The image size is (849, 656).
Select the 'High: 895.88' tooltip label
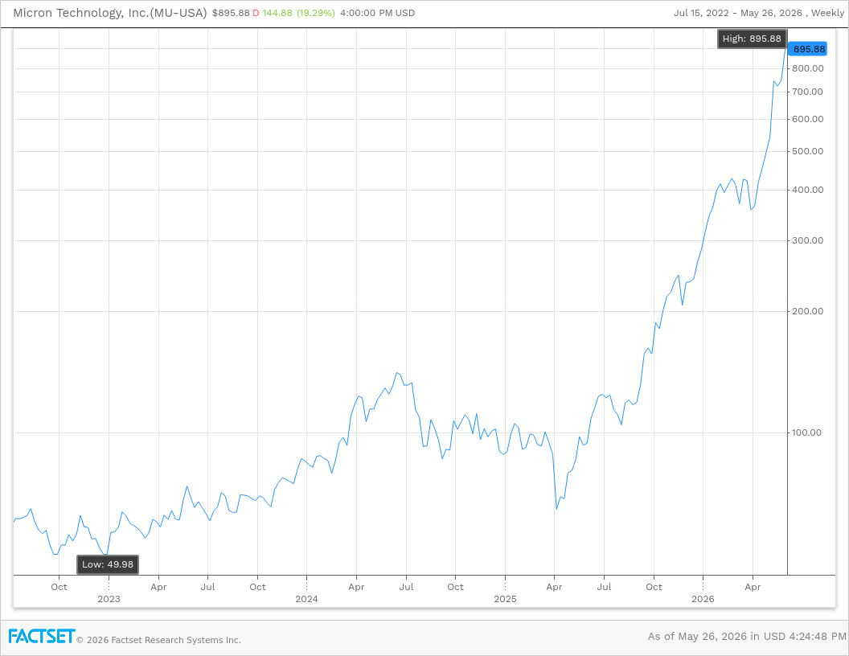pos(752,39)
